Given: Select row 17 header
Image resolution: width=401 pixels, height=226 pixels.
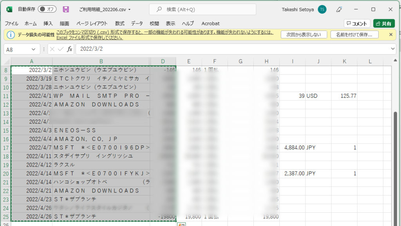Looking at the screenshot, I should point(6,148).
